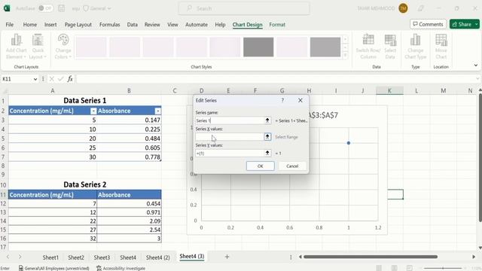The image size is (482, 271).
Task: Toggle the AutoSave switch
Action: pyautogui.click(x=45, y=8)
